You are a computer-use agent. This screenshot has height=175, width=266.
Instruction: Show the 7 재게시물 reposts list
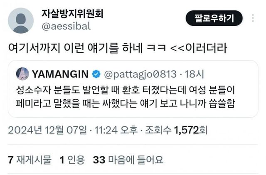(30, 160)
